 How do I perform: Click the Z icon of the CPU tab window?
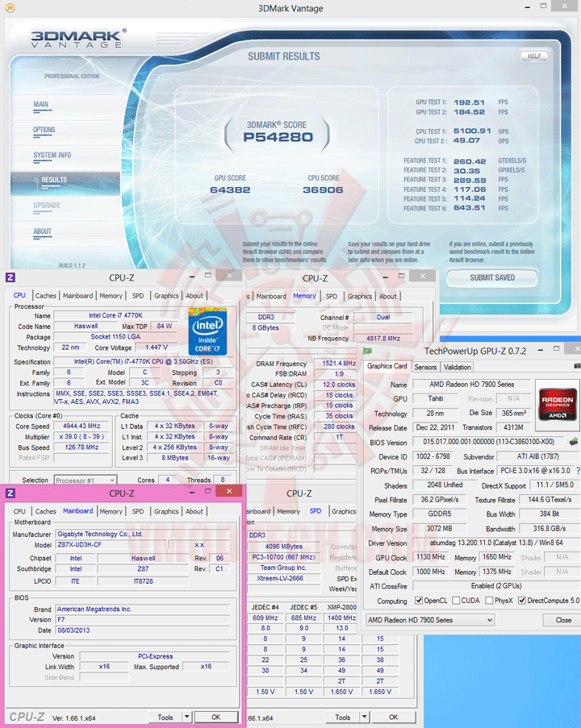click(10, 277)
